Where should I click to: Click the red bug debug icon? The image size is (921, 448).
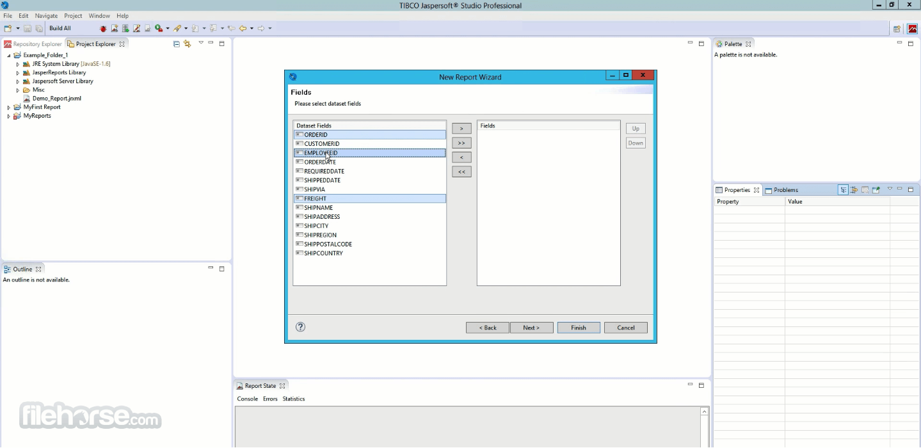103,28
